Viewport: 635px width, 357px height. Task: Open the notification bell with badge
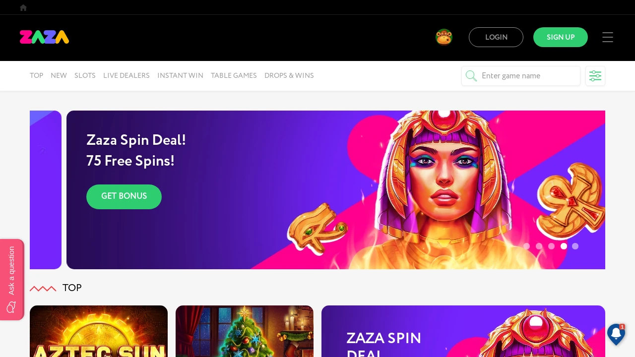tap(616, 334)
